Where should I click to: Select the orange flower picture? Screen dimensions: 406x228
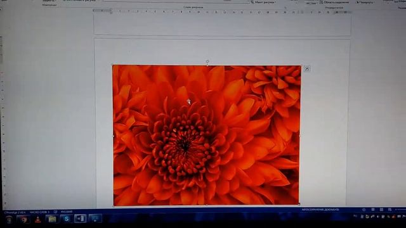207,135
